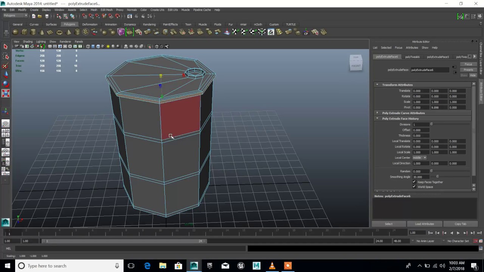Image resolution: width=484 pixels, height=272 pixels.
Task: Click the Offset value field
Action: click(x=420, y=130)
